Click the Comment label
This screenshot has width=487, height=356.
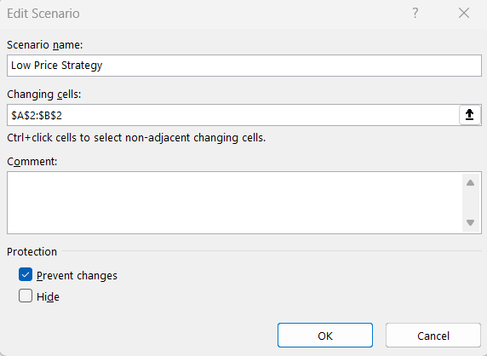pyautogui.click(x=32, y=162)
